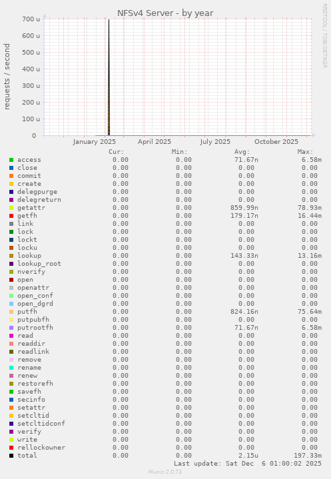Select the getfh max value 16.44m
This screenshot has width=331, height=479.
pyautogui.click(x=310, y=216)
